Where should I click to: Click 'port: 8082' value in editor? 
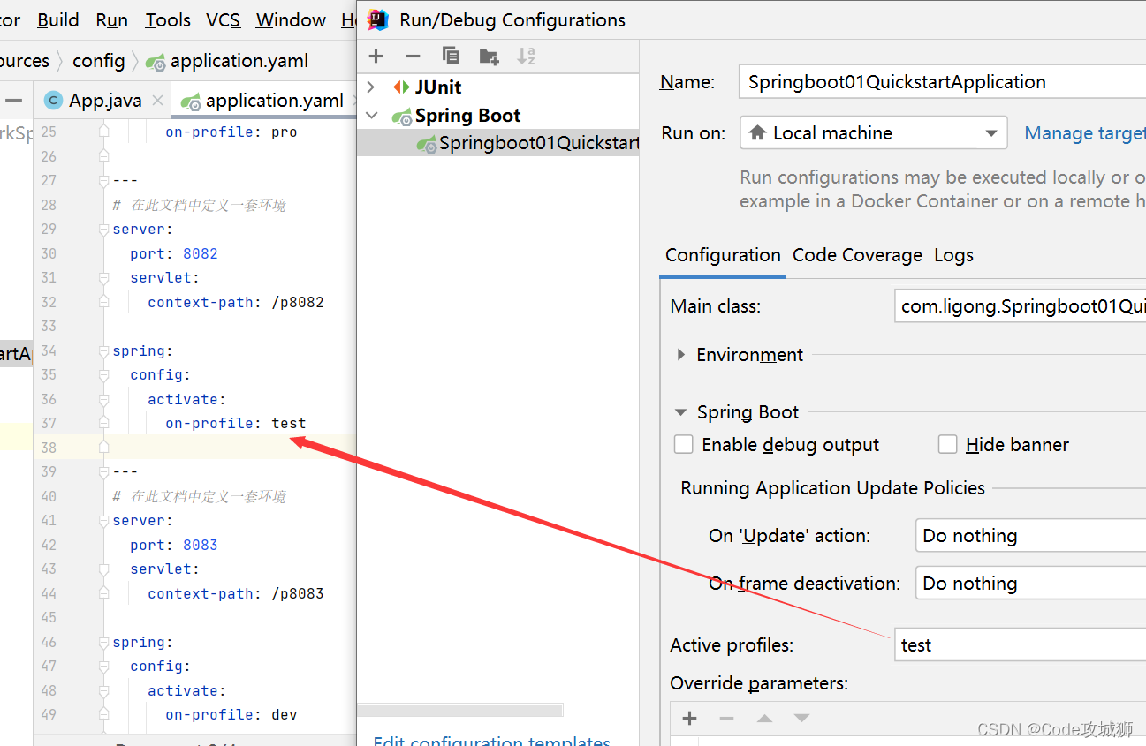174,253
